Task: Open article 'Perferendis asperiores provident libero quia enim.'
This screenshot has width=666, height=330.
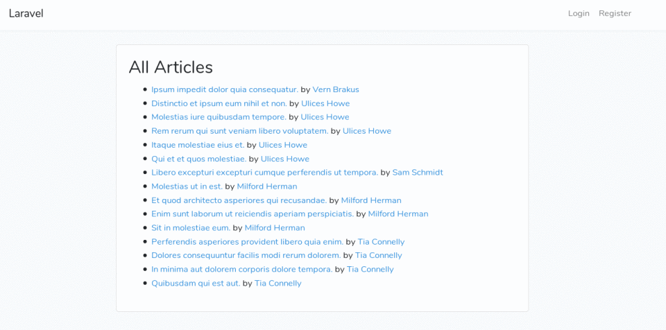Action: [247, 242]
